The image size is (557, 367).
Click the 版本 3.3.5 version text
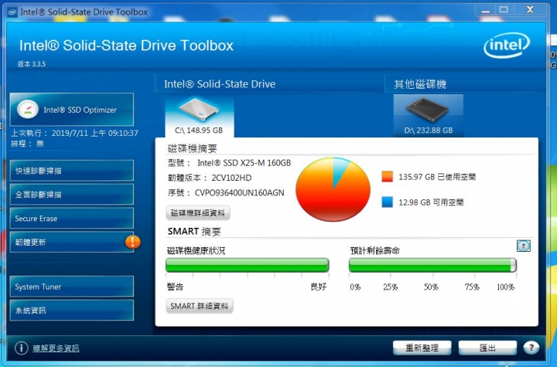tap(32, 64)
